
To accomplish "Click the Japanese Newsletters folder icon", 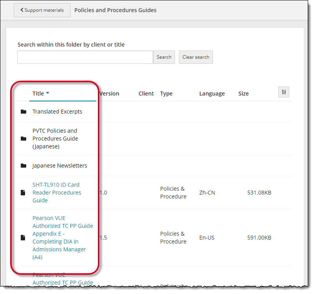I will point(23,166).
